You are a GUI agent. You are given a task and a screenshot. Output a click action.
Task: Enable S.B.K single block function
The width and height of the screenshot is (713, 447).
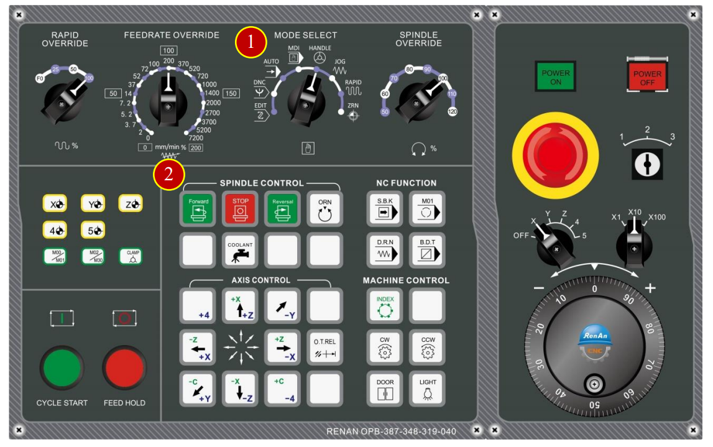pos(385,209)
